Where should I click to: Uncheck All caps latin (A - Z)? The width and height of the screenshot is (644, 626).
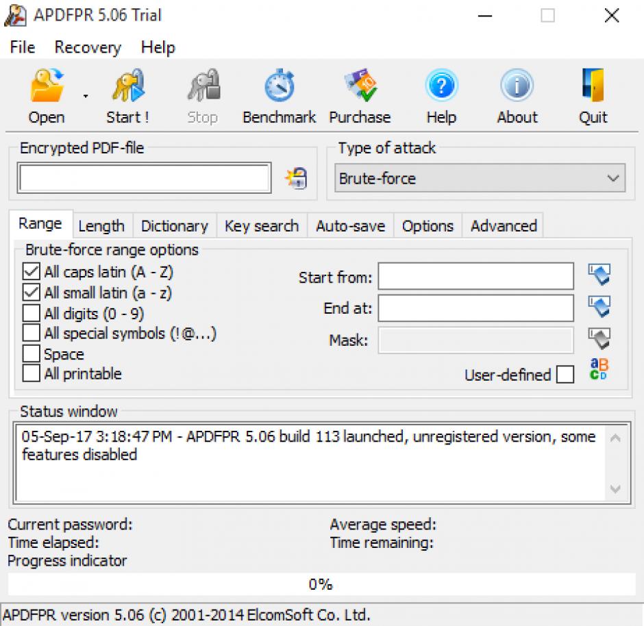click(32, 272)
